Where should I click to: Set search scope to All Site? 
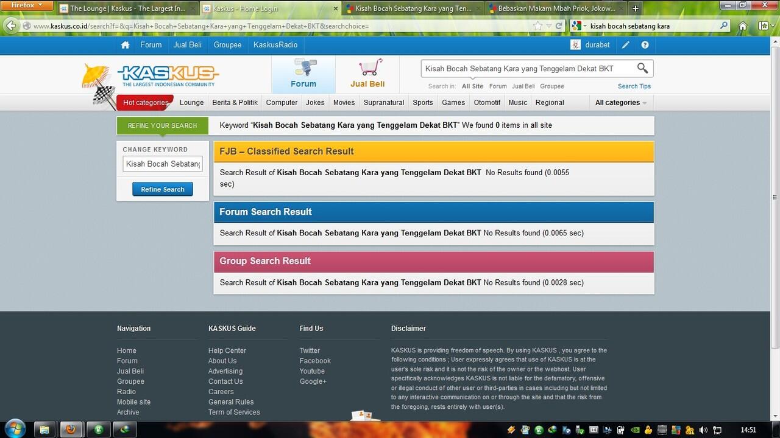click(472, 86)
